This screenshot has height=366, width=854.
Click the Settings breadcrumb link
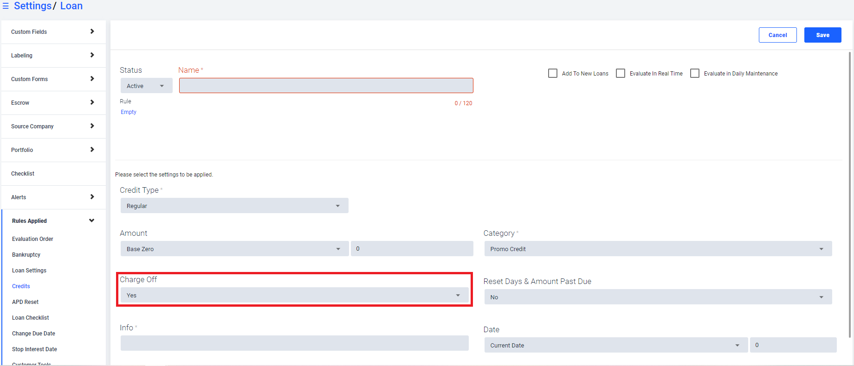pos(32,6)
